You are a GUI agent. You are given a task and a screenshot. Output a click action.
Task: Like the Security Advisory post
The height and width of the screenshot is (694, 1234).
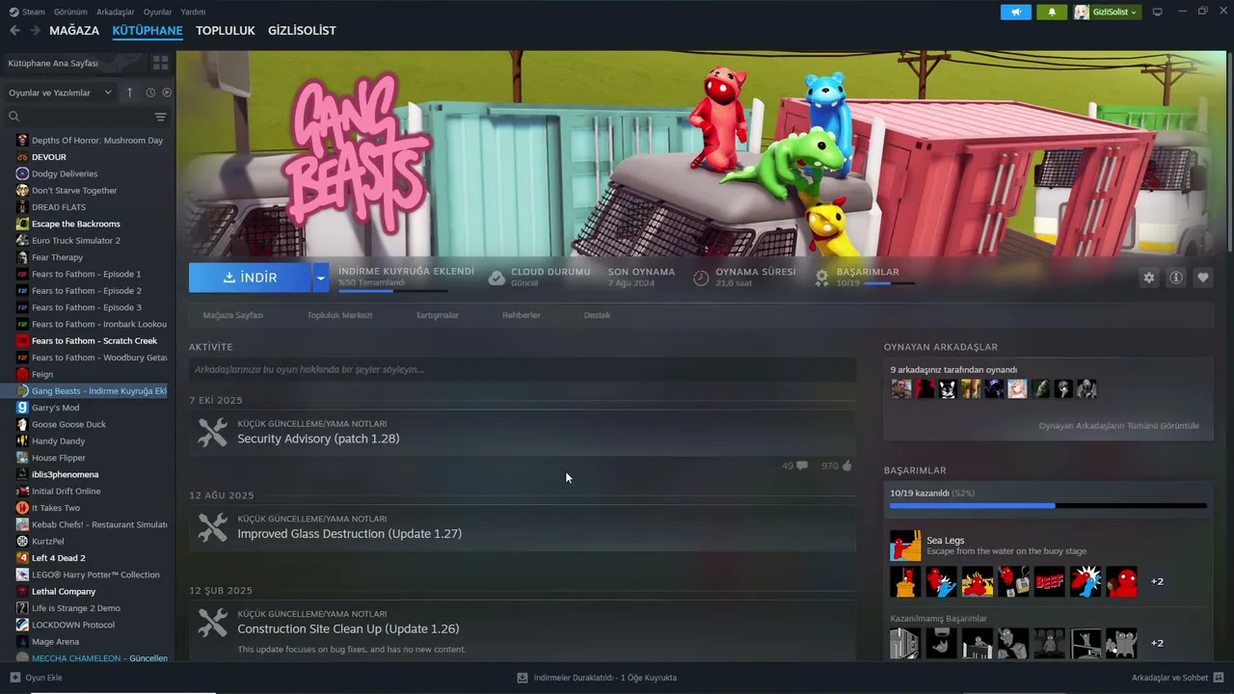(x=837, y=466)
